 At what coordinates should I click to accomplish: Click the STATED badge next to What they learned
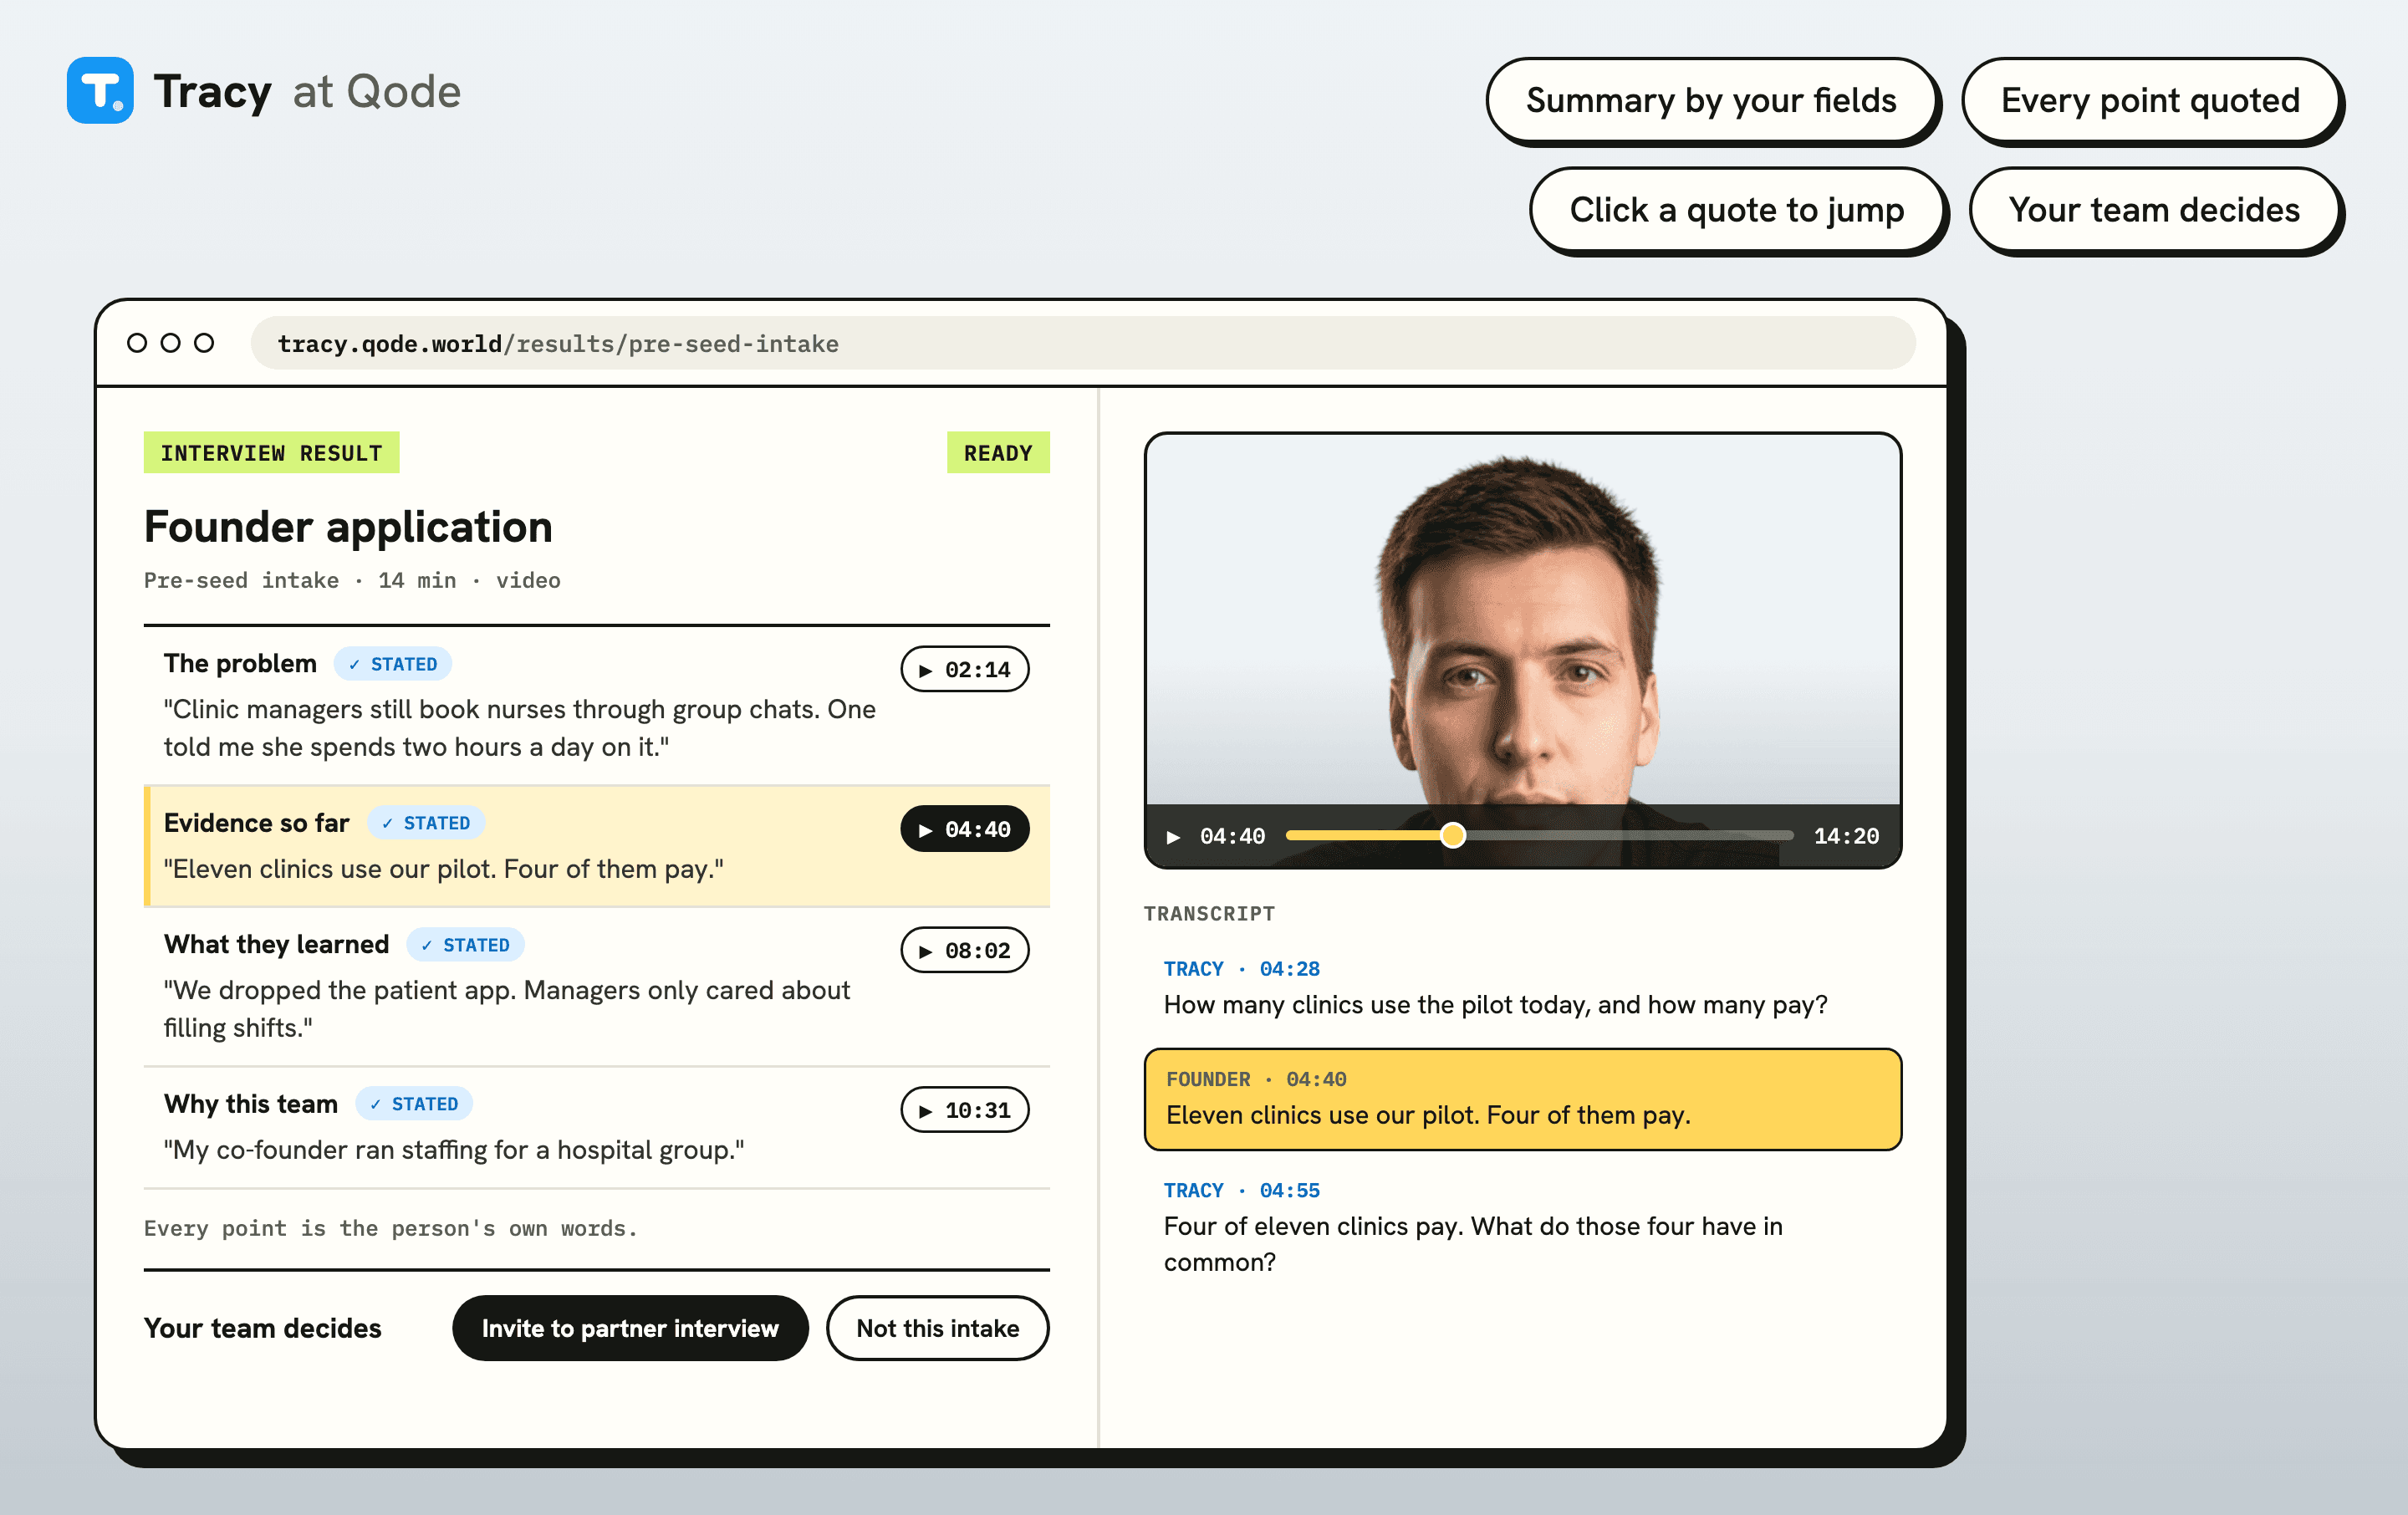[465, 945]
